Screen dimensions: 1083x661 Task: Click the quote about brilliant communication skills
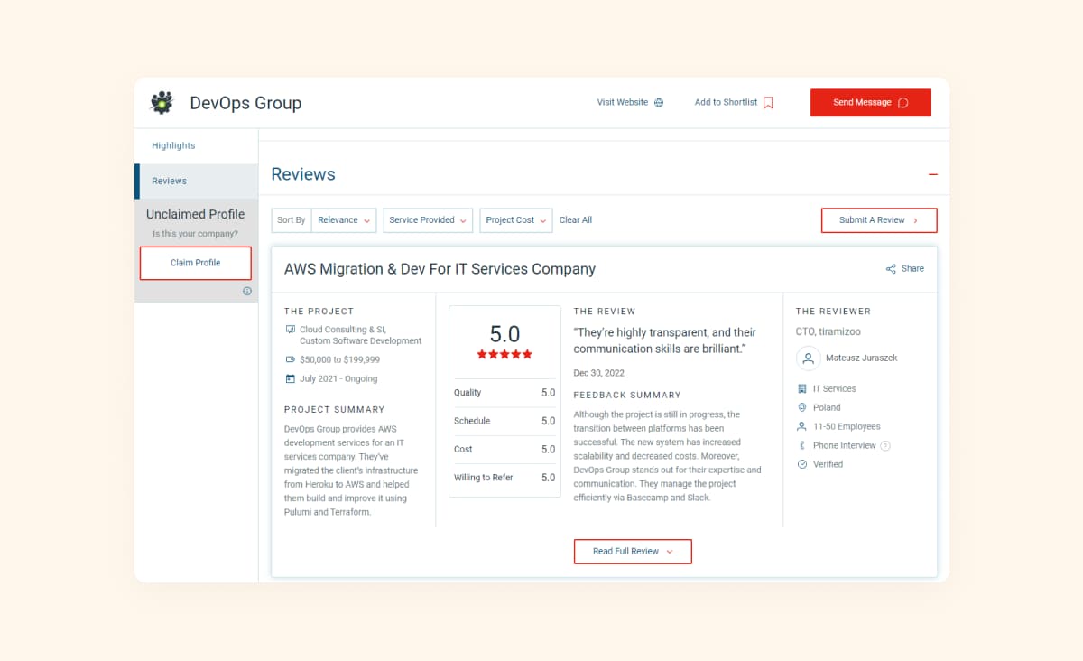[x=665, y=340]
